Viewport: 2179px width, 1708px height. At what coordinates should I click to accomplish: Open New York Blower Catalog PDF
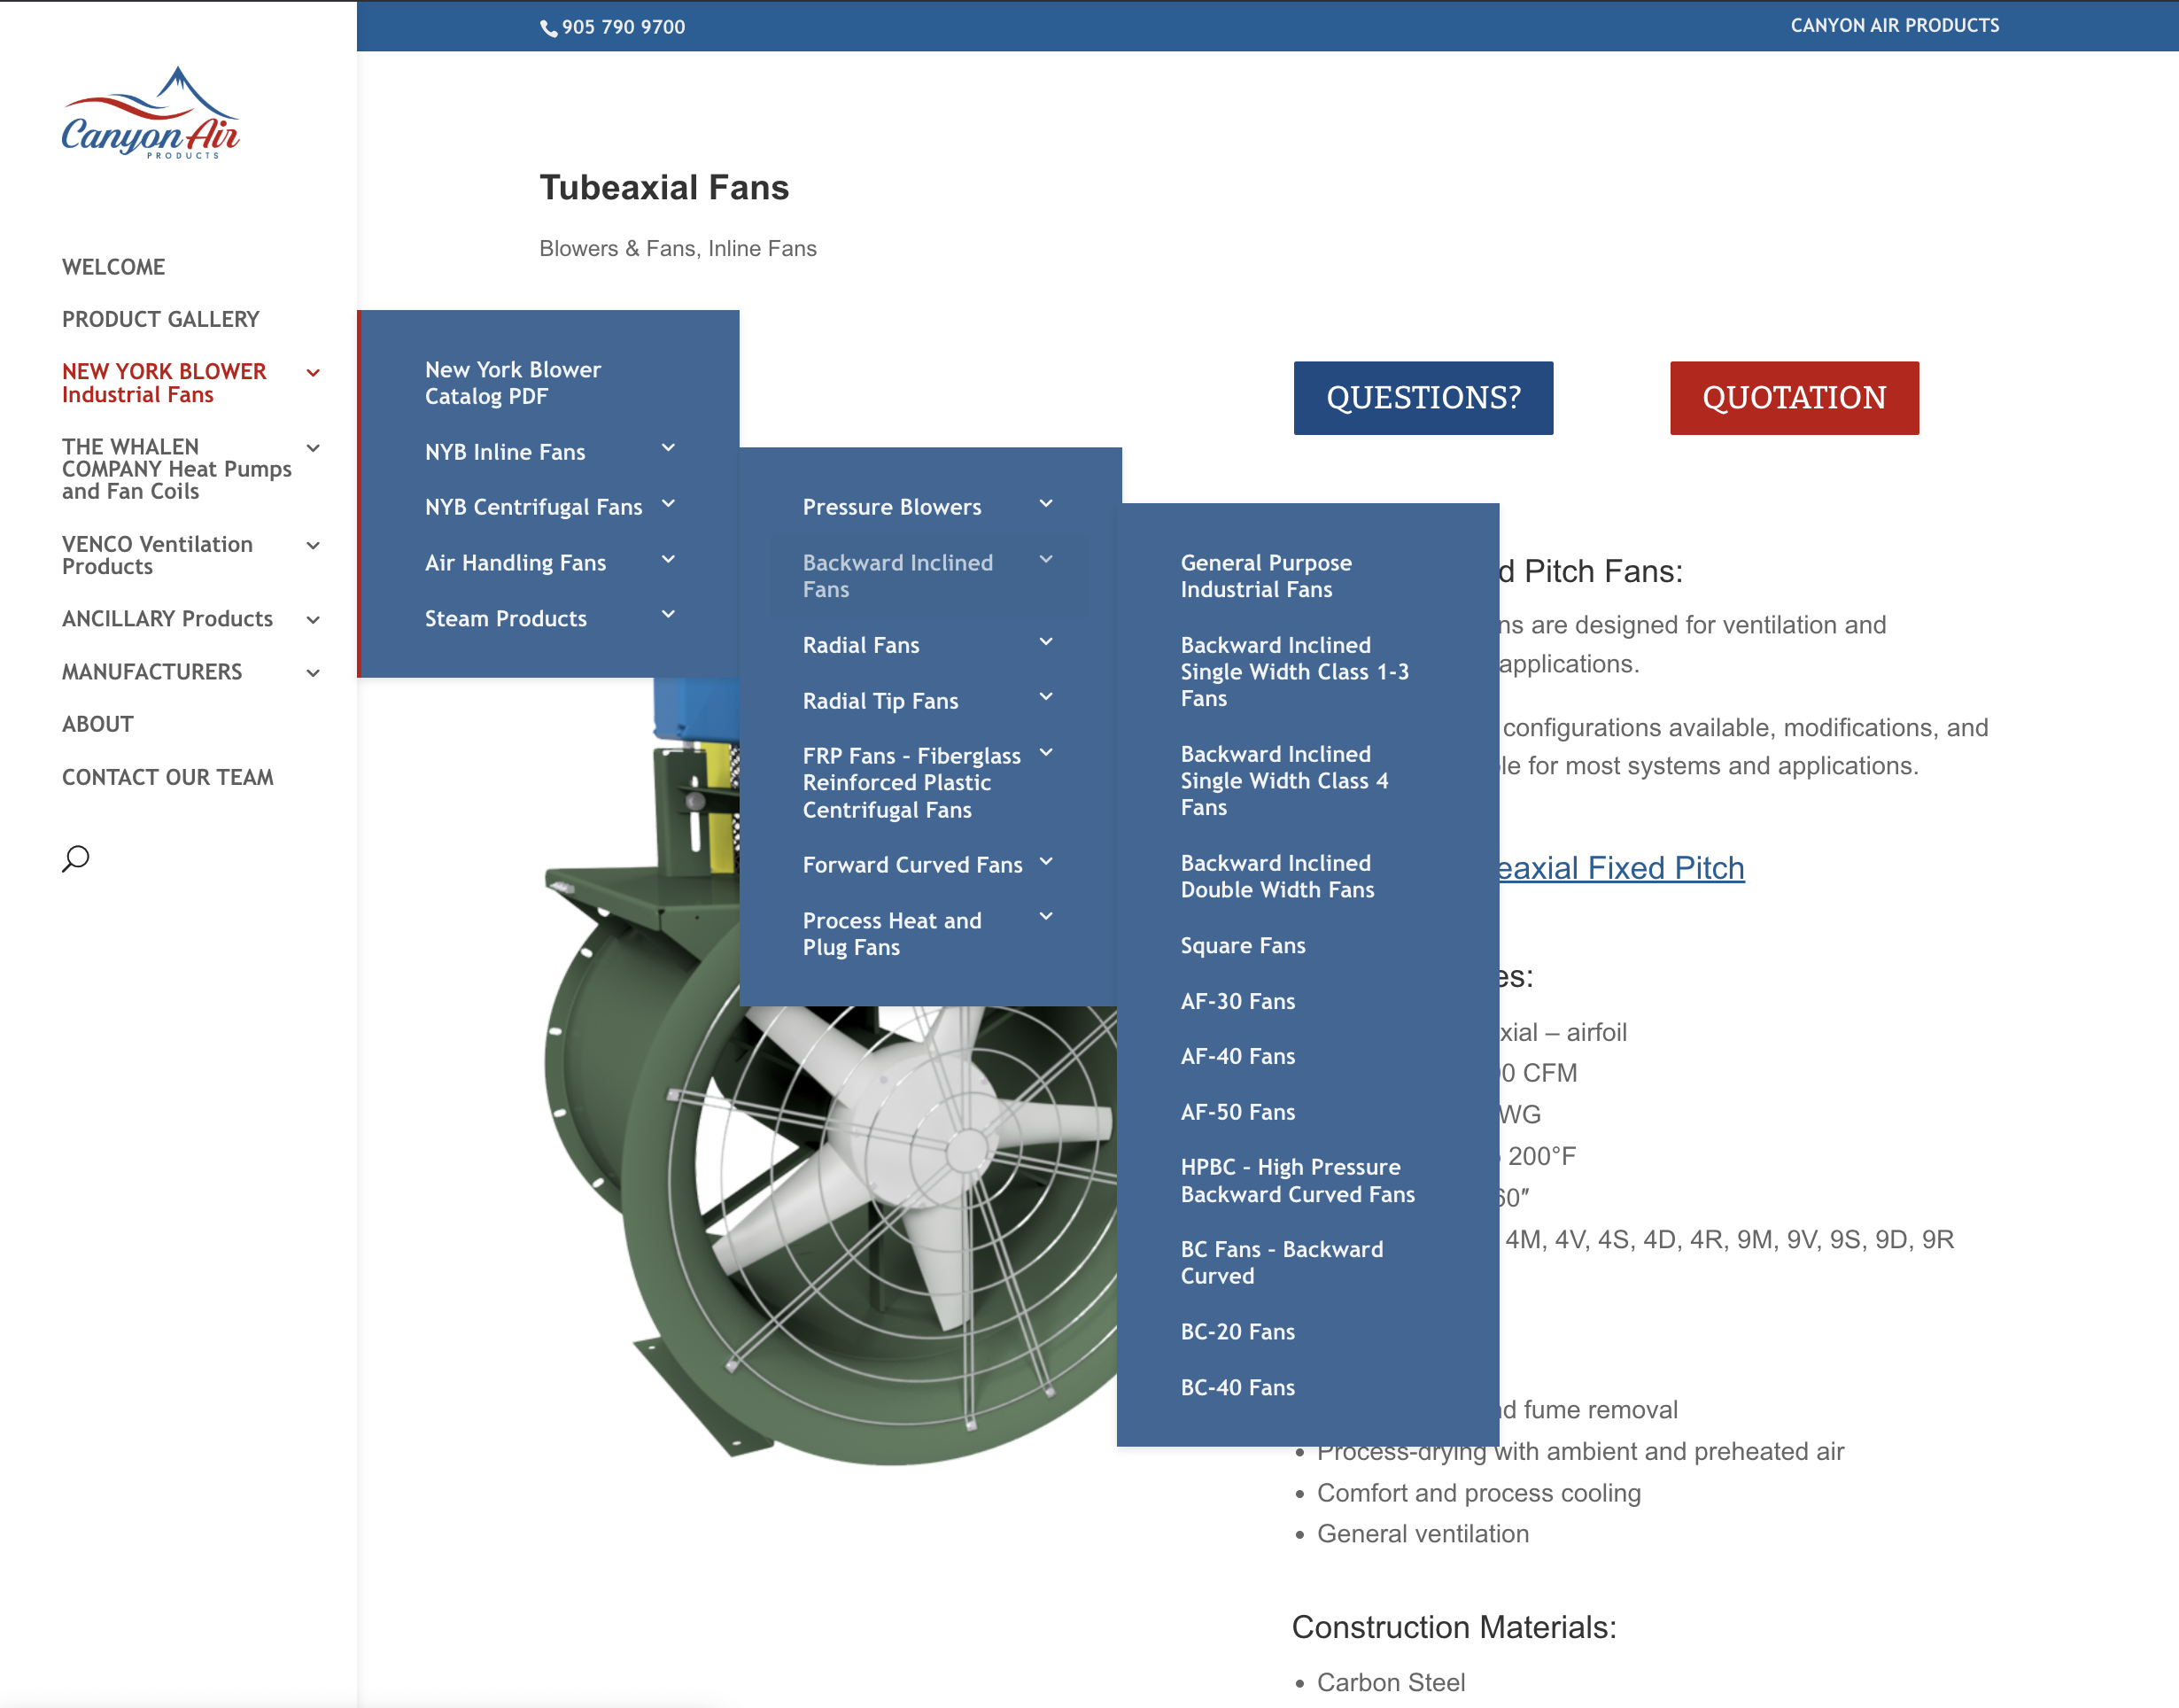512,383
